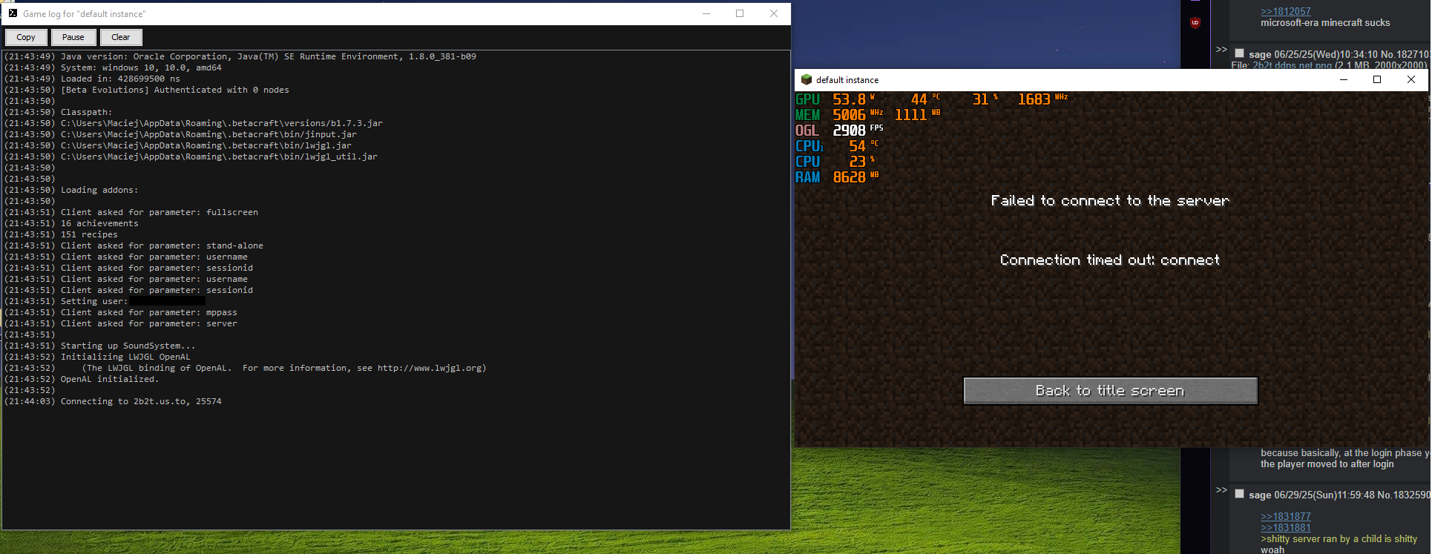Close the default instance game window
Image resolution: width=1432 pixels, height=554 pixels.
click(1411, 79)
